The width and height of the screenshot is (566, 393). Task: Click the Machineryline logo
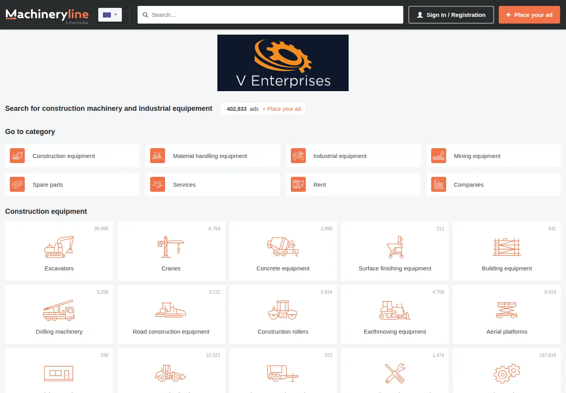[47, 16]
